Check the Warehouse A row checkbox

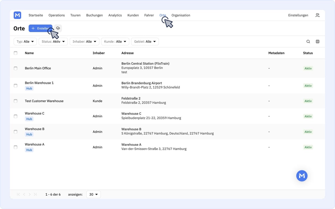(16, 147)
